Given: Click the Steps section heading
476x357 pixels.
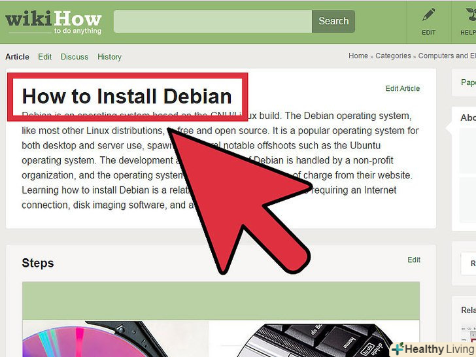Looking at the screenshot, I should pyautogui.click(x=38, y=263).
